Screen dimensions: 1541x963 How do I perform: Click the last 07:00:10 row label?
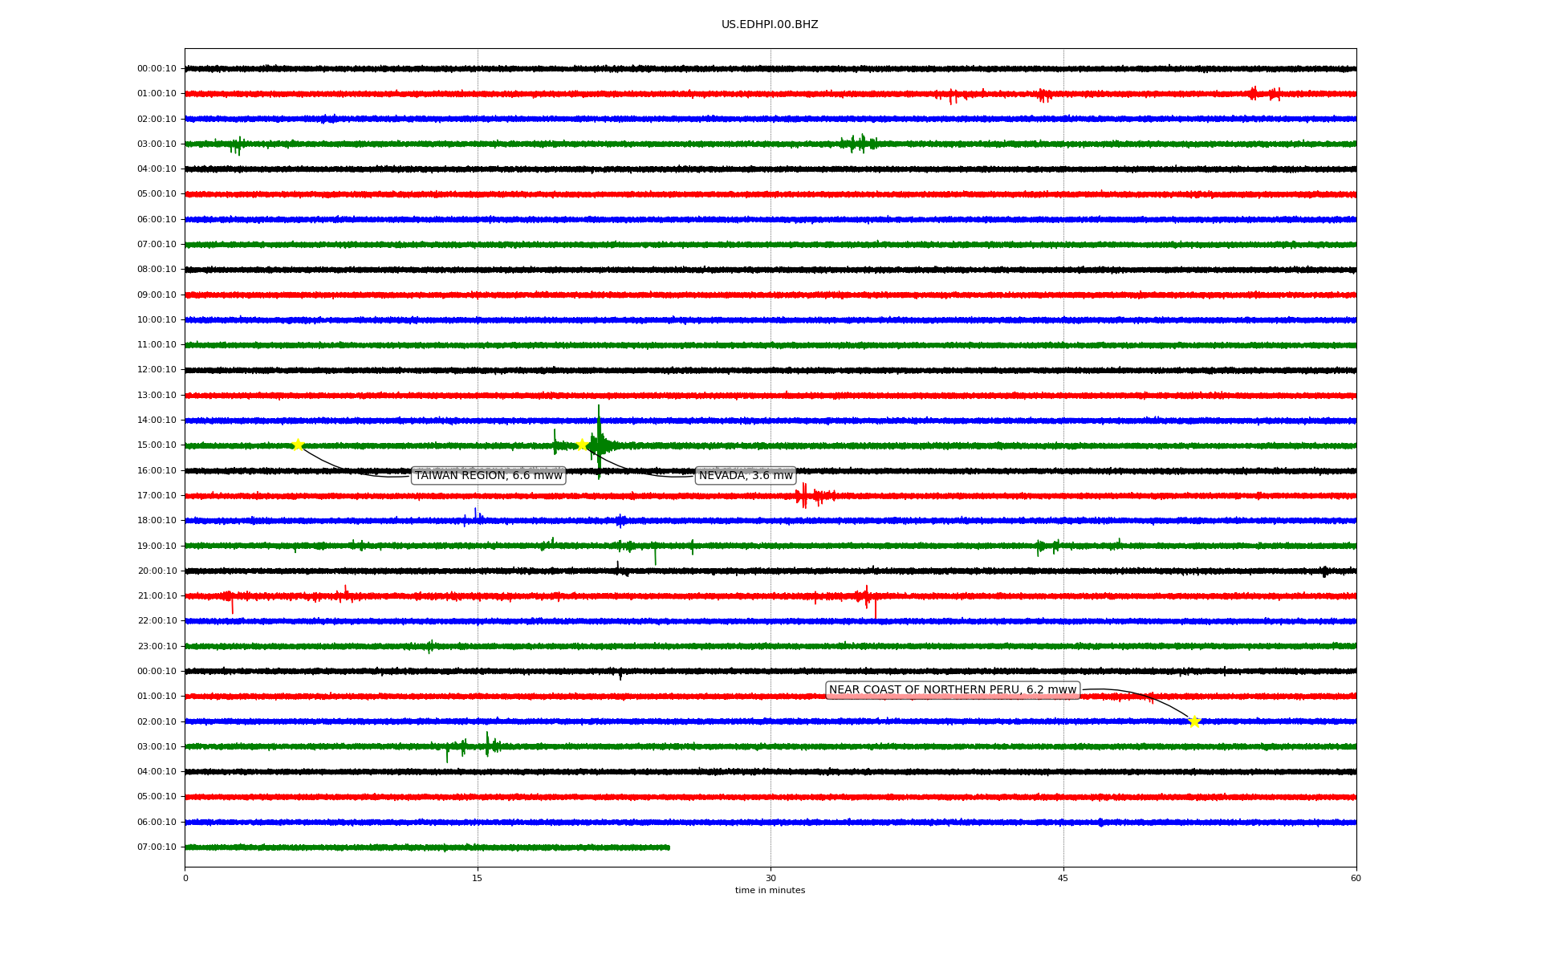pyautogui.click(x=157, y=847)
